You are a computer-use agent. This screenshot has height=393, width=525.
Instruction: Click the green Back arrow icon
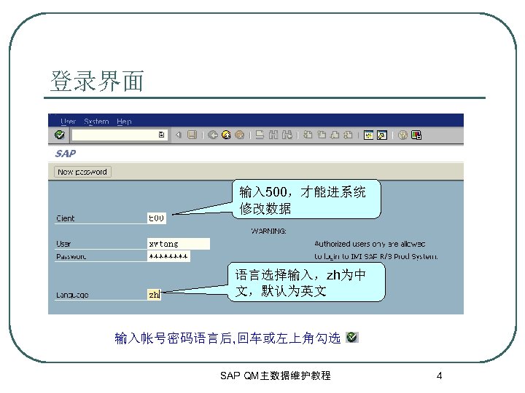tap(213, 135)
